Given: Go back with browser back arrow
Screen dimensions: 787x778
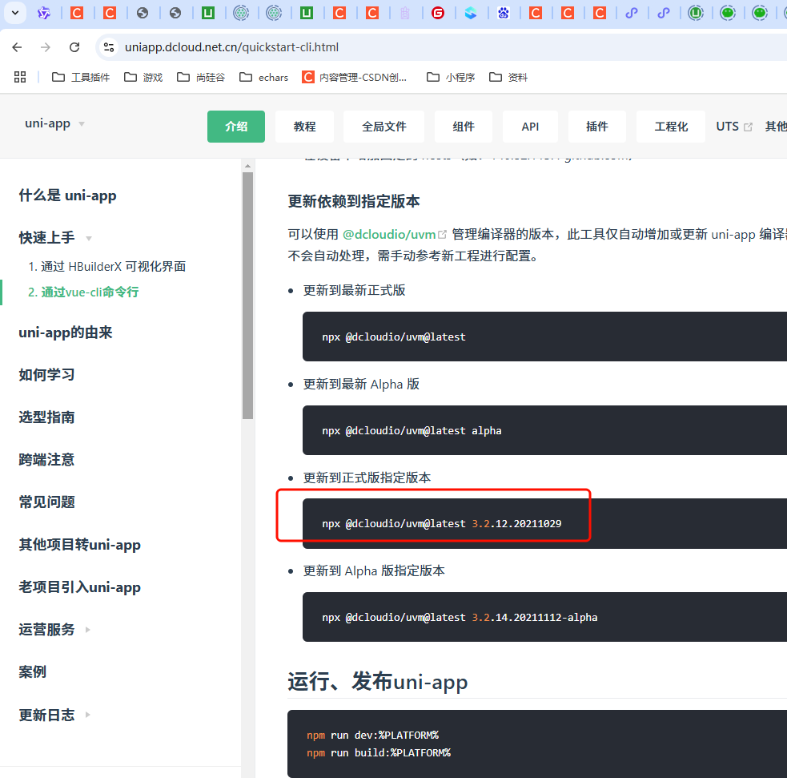Looking at the screenshot, I should pos(17,47).
